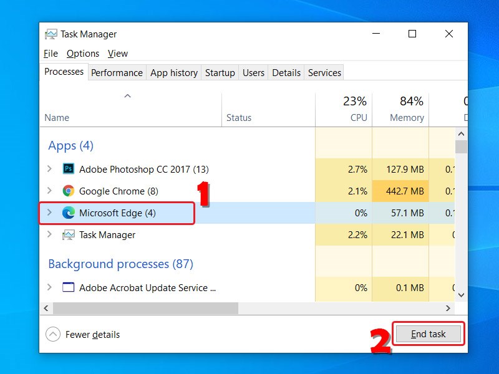Image resolution: width=499 pixels, height=374 pixels.
Task: Expand the Microsoft Edge process group
Action: (49, 213)
